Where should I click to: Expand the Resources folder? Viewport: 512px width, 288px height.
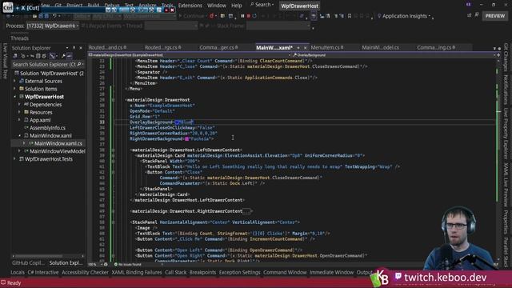19,112
